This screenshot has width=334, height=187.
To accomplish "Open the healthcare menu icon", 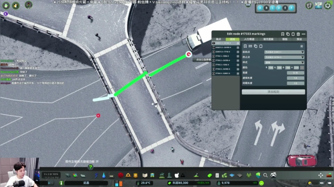I will [121, 175].
